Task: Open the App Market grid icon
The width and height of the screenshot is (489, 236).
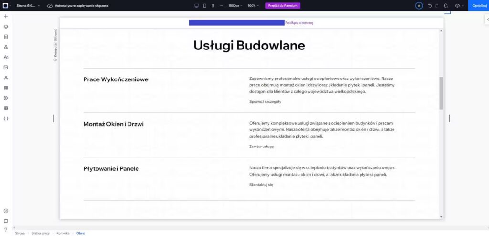Action: point(6,88)
